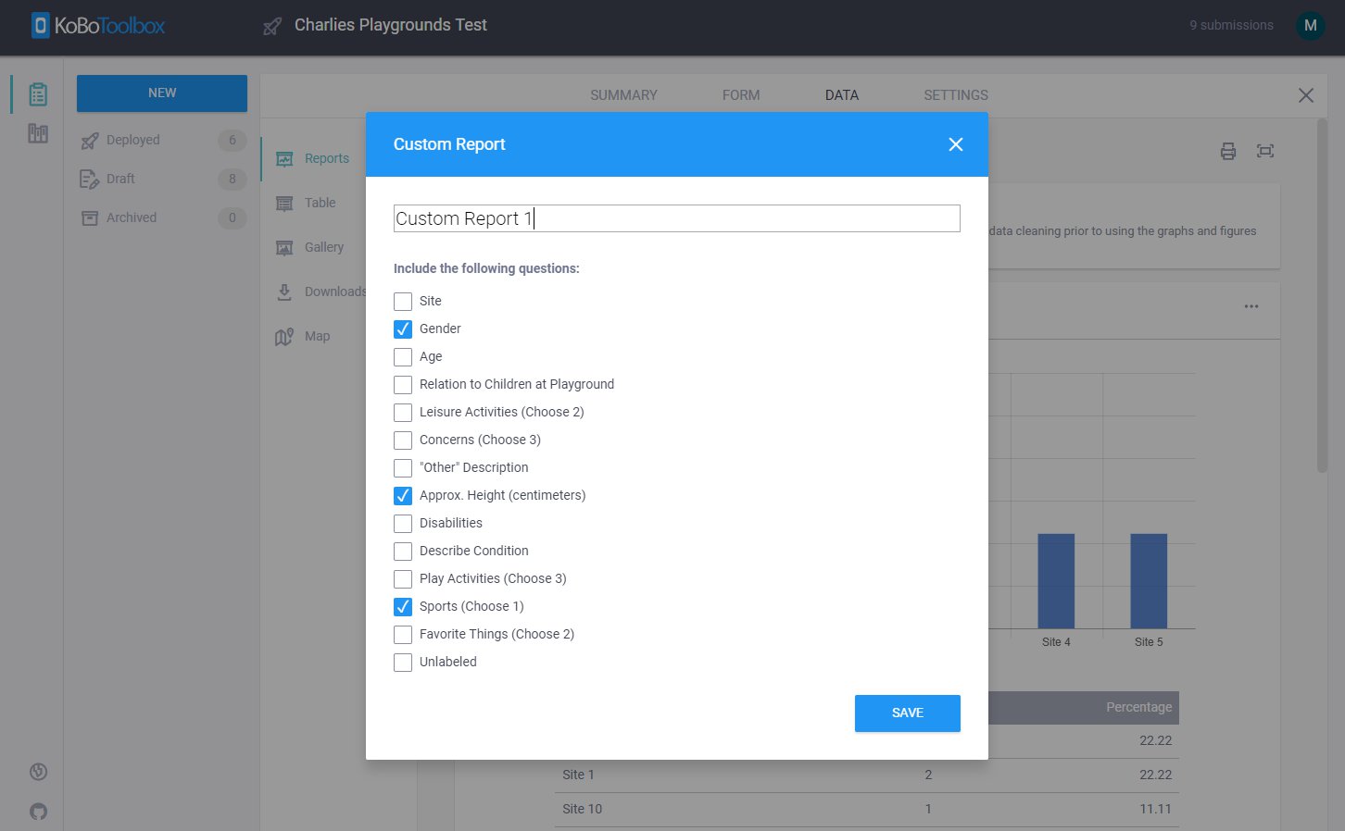Enable the Disabilities question checkbox
Screen dimensions: 1345x831
(x=403, y=524)
